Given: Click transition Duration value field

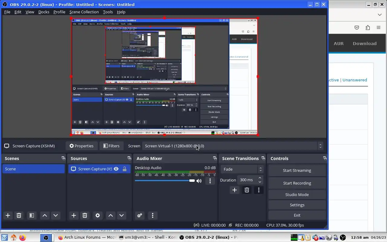Looking at the screenshot, I should 247,180.
